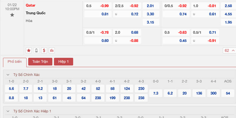Select first half handicap 0/0.5 odds -0.92
236x118 pixels.
tap(176, 6)
